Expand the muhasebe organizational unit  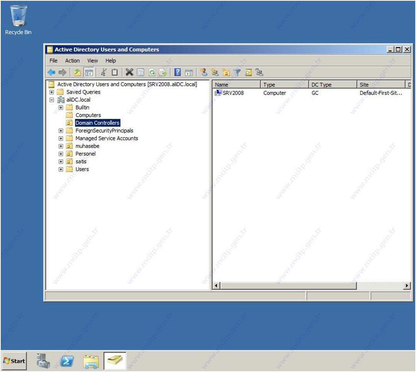pyautogui.click(x=61, y=146)
